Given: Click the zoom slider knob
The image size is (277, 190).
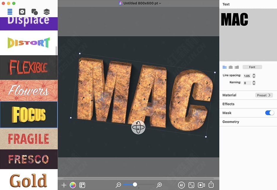Looking at the screenshot, I should tap(135, 184).
